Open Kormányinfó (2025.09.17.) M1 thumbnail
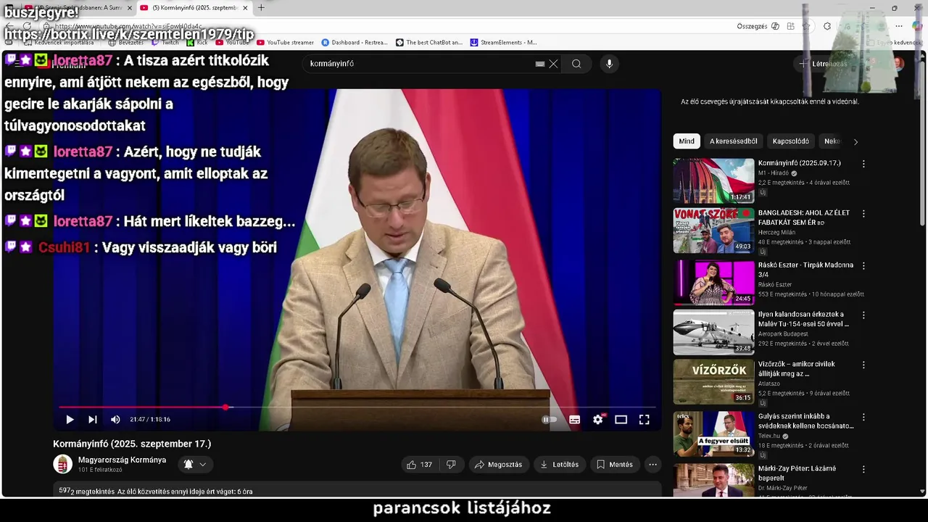The width and height of the screenshot is (928, 522). coord(713,181)
